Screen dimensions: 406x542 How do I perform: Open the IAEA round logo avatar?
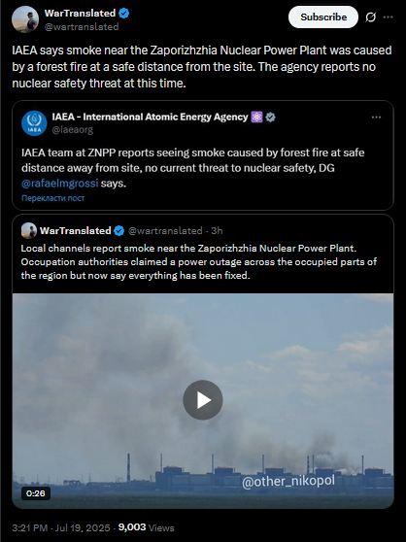(34, 123)
